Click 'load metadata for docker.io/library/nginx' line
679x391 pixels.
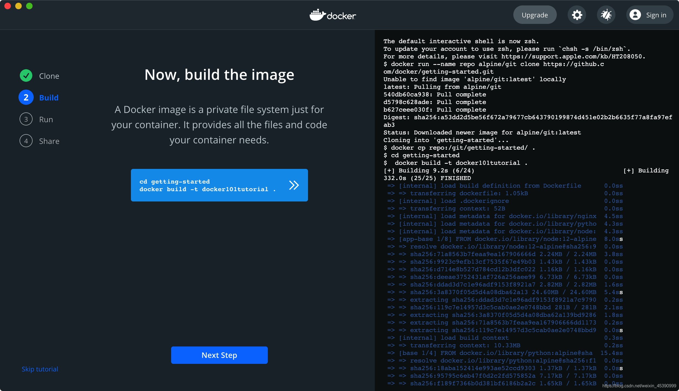505,216
